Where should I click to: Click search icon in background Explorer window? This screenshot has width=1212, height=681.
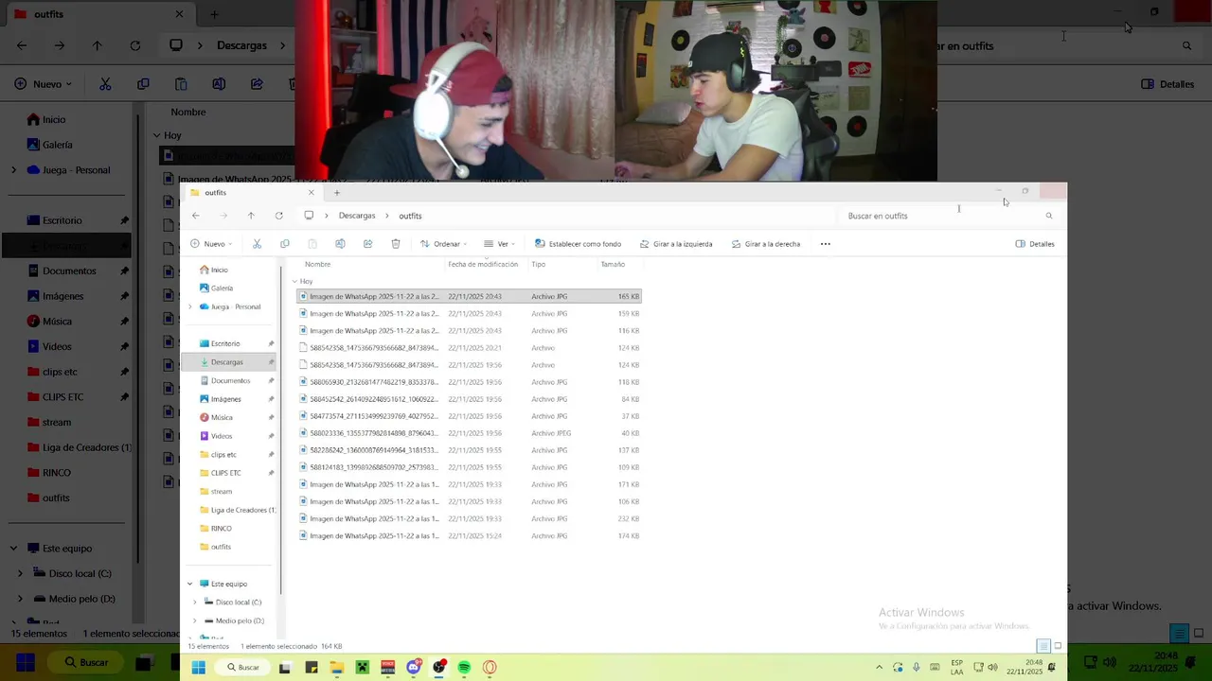point(1186,45)
